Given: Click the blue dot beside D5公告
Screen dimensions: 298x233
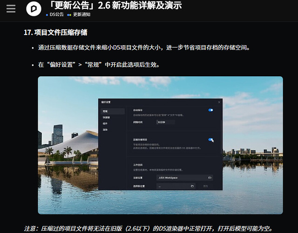Looking at the screenshot, I should pyautogui.click(x=47, y=15).
